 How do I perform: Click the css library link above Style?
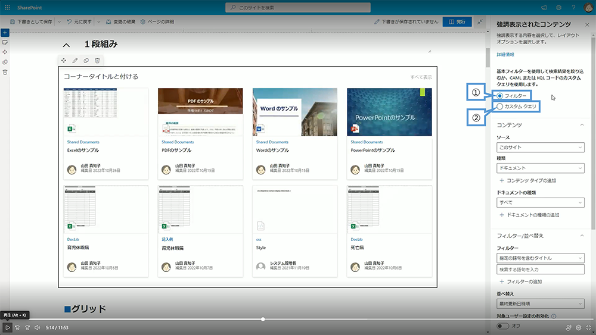click(x=259, y=239)
